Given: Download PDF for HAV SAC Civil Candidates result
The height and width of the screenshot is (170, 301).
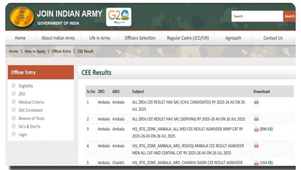Looking at the screenshot, I should click(x=256, y=101).
